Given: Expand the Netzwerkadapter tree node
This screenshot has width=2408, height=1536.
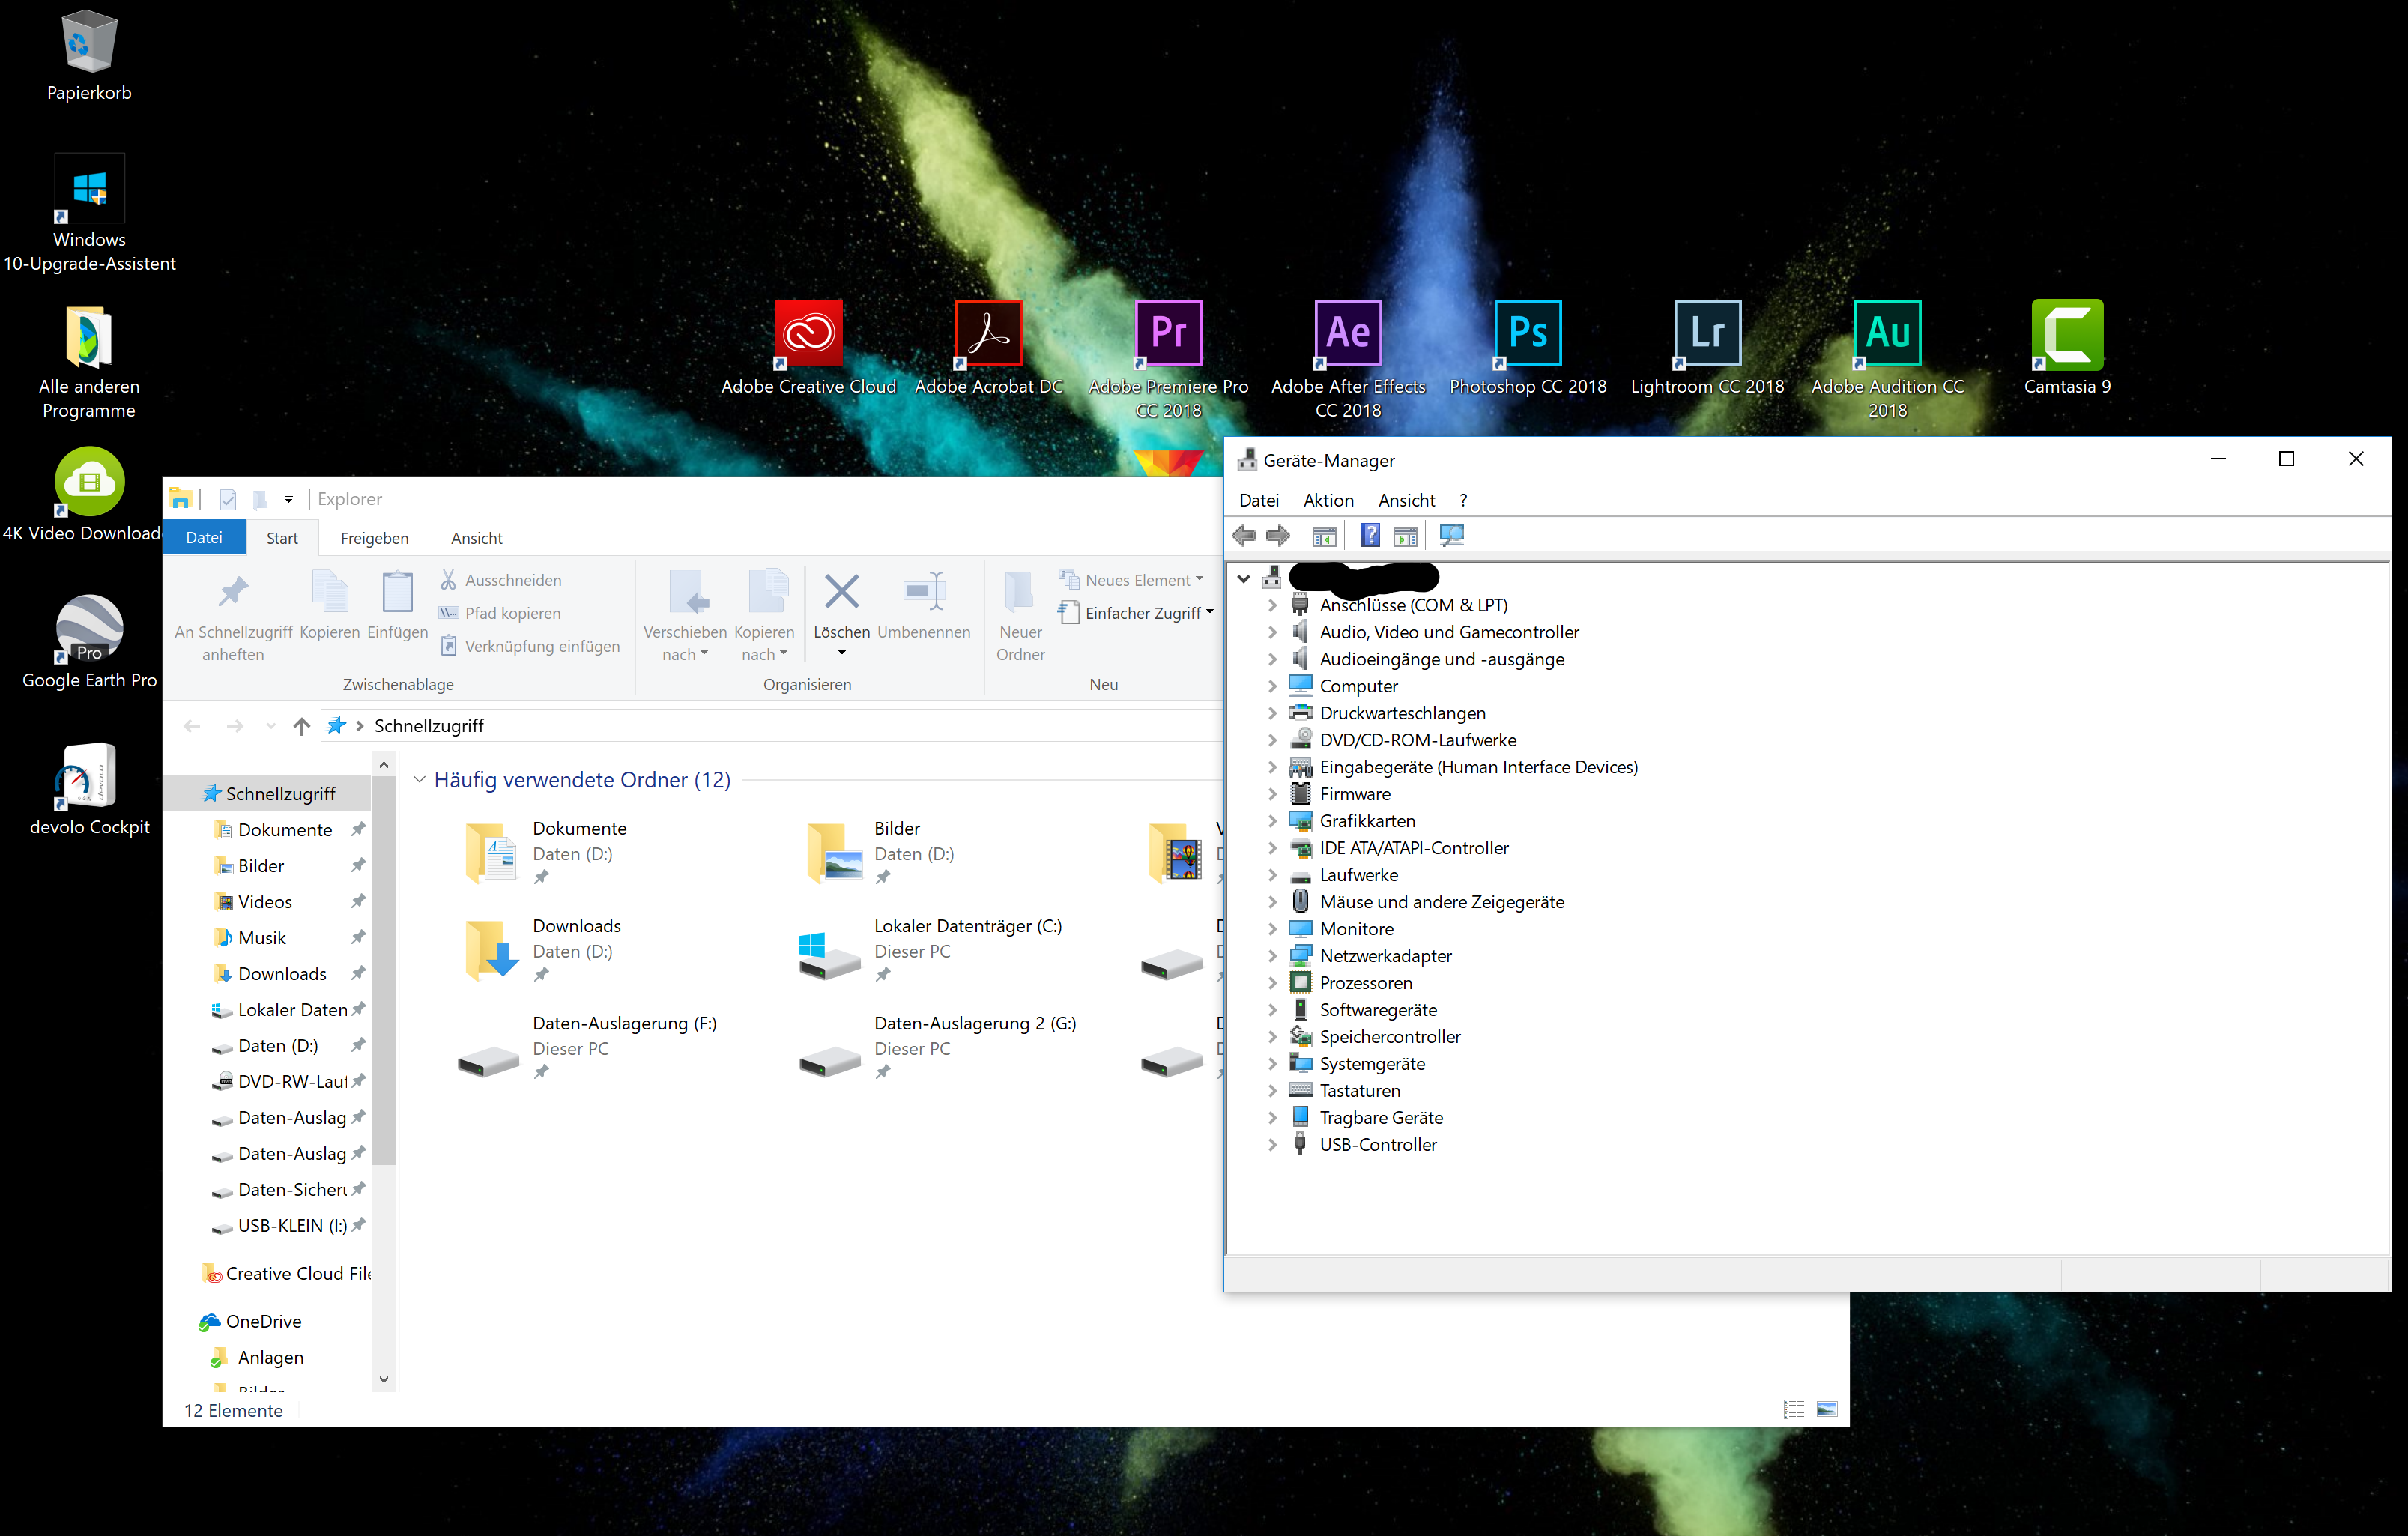Looking at the screenshot, I should [1272, 956].
